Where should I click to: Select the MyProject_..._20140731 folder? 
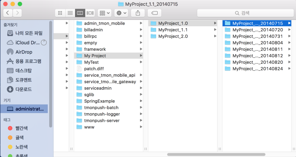point(257,36)
